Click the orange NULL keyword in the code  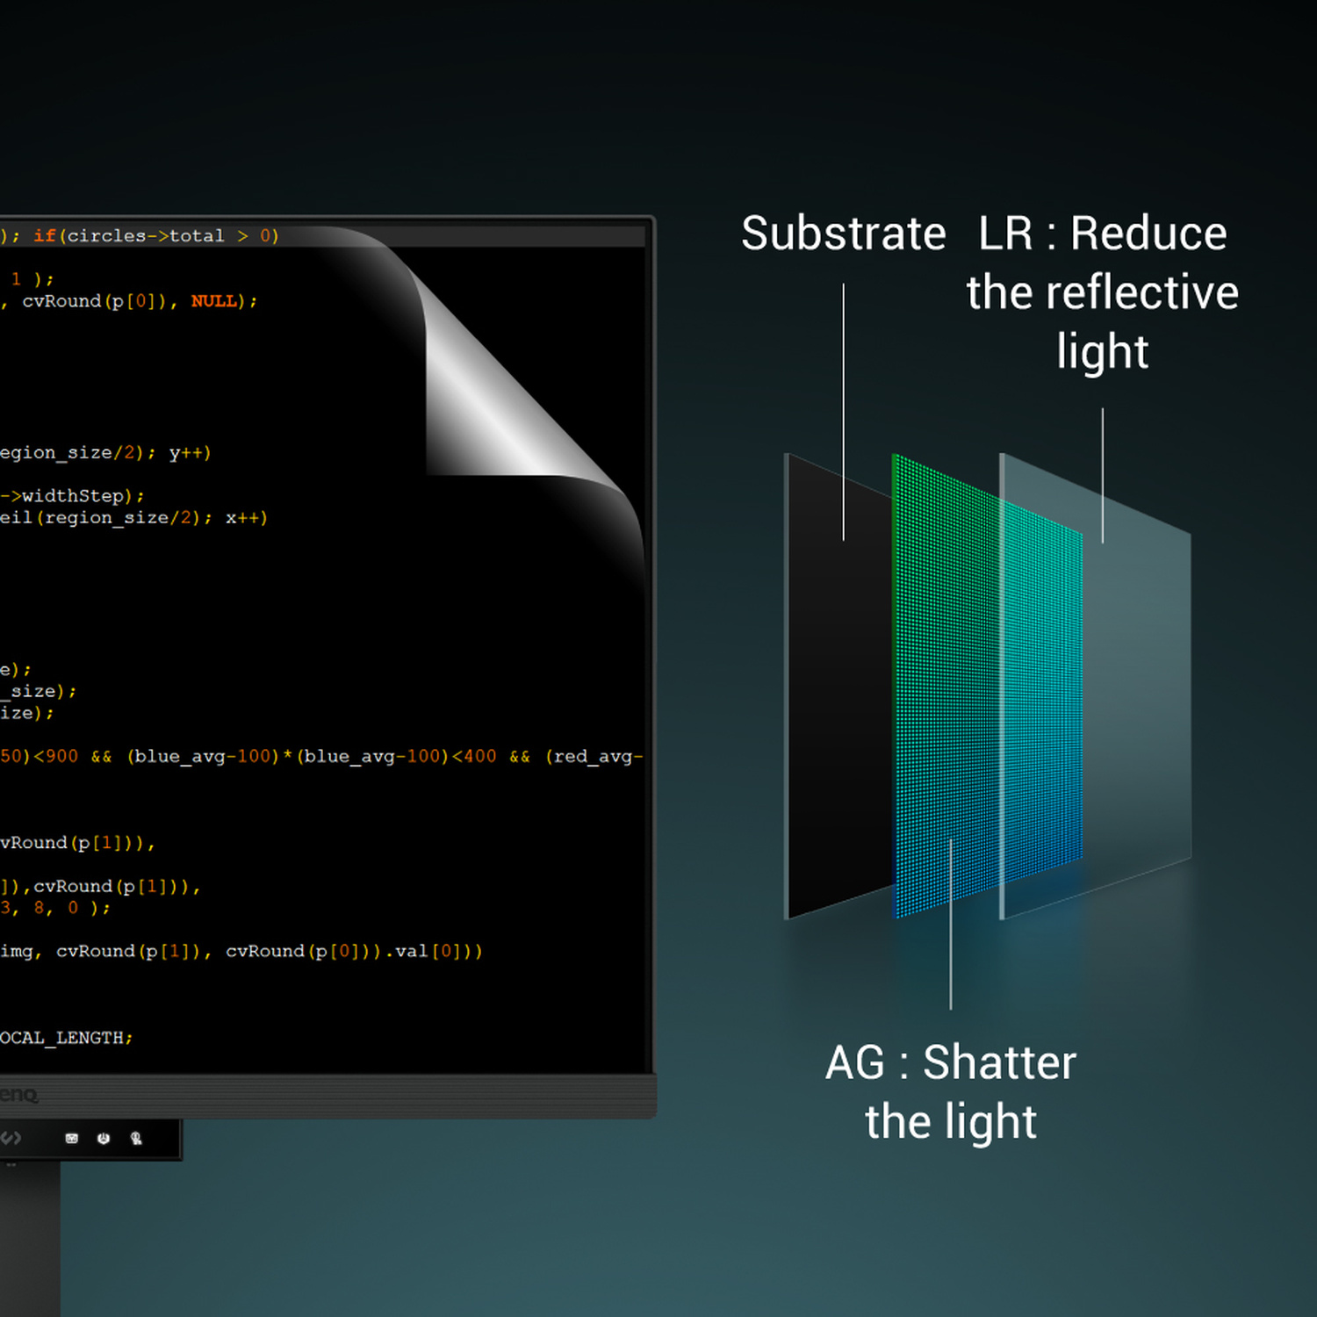214,301
